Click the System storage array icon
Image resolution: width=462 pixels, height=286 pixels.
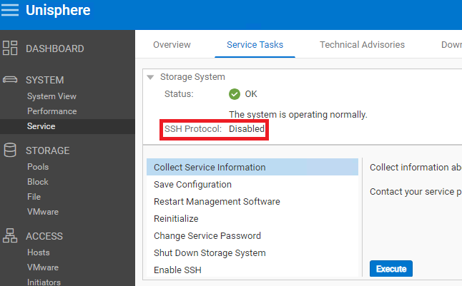tap(11, 80)
